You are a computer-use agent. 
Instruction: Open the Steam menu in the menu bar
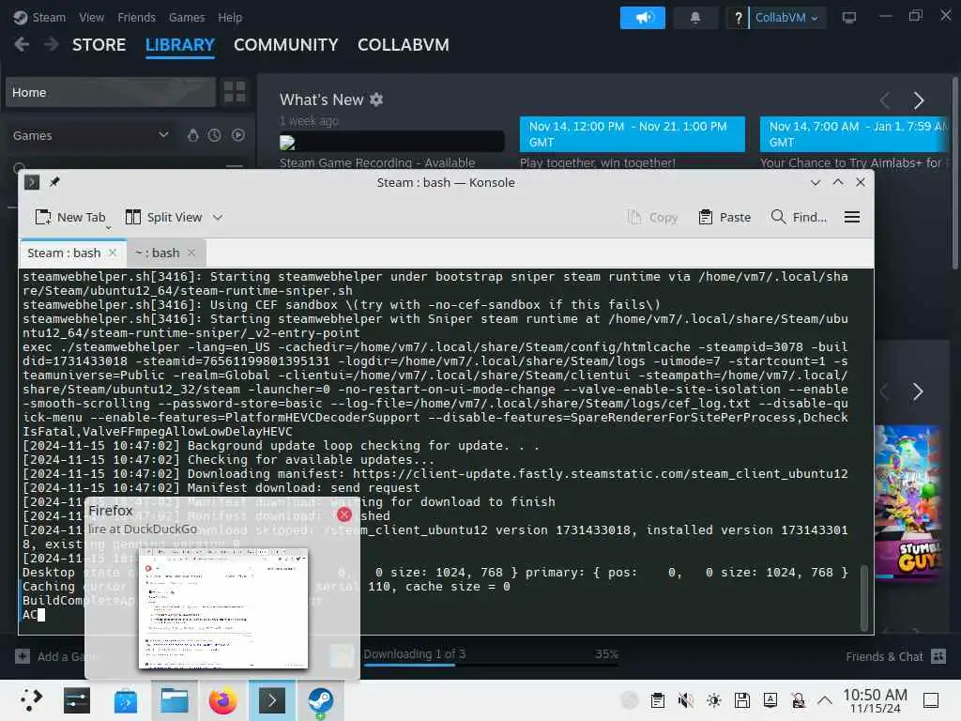tap(49, 17)
